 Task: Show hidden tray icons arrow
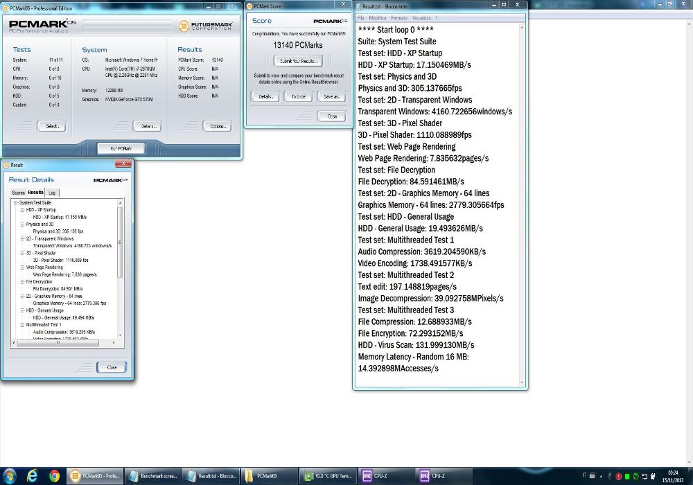click(601, 477)
